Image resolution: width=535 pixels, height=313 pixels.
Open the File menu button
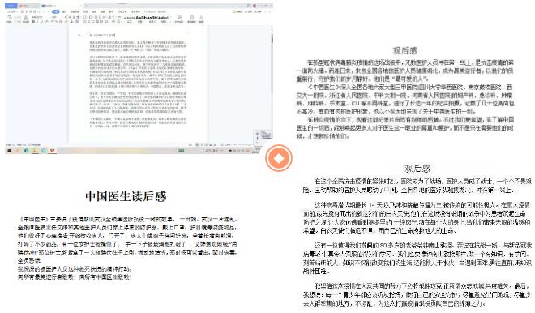tap(11, 11)
